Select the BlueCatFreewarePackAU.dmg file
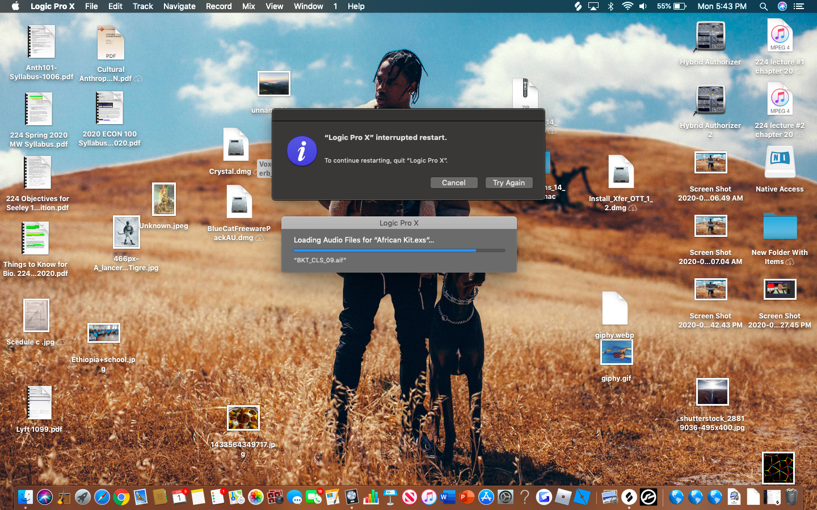Image resolution: width=817 pixels, height=510 pixels. 239,202
